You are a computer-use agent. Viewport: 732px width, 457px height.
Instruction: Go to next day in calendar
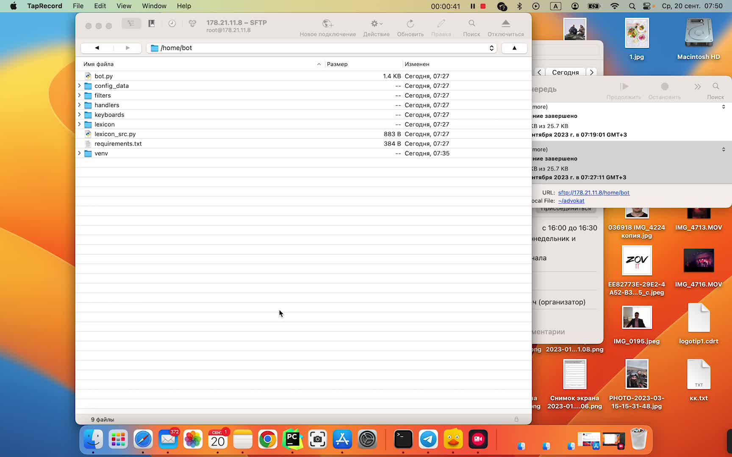click(592, 72)
